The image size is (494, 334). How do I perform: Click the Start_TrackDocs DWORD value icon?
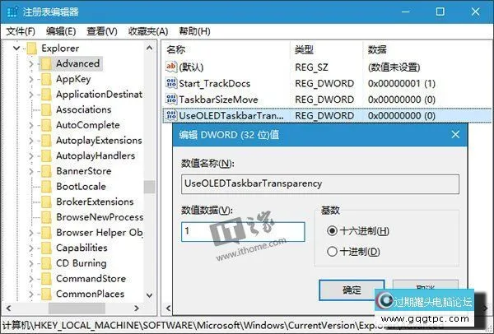pos(171,83)
